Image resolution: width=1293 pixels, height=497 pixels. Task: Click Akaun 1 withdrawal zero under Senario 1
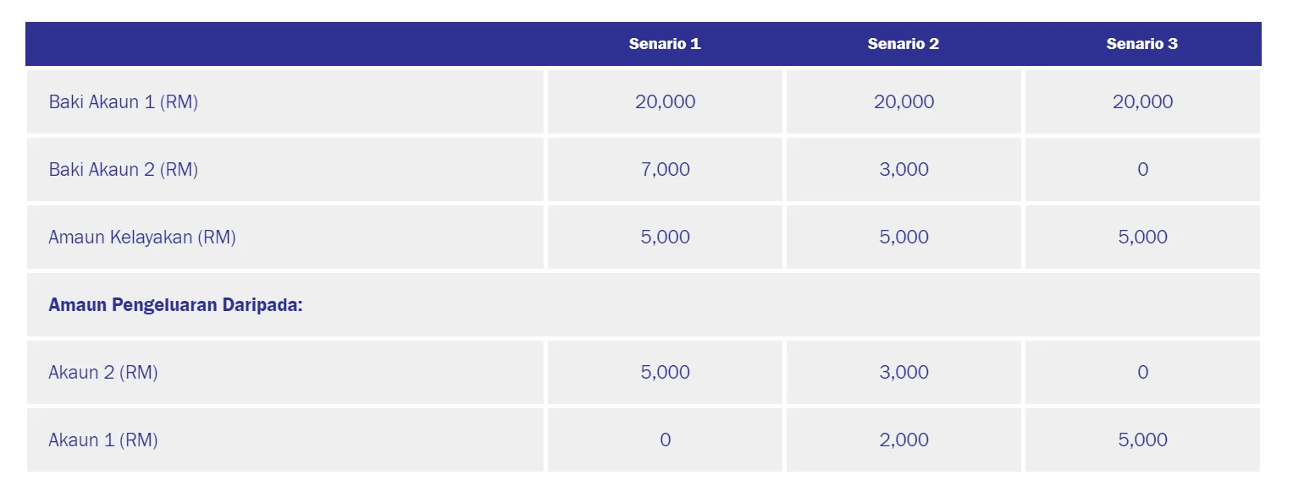[x=665, y=440]
